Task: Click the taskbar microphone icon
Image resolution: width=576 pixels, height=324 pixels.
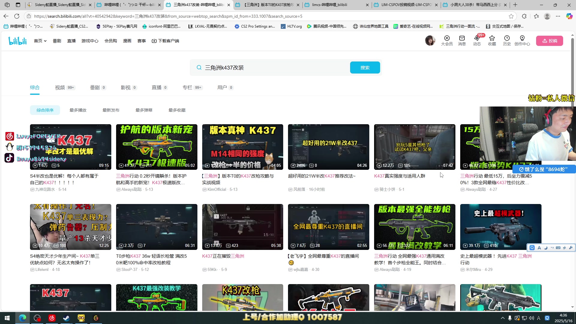Action: pyautogui.click(x=510, y=318)
